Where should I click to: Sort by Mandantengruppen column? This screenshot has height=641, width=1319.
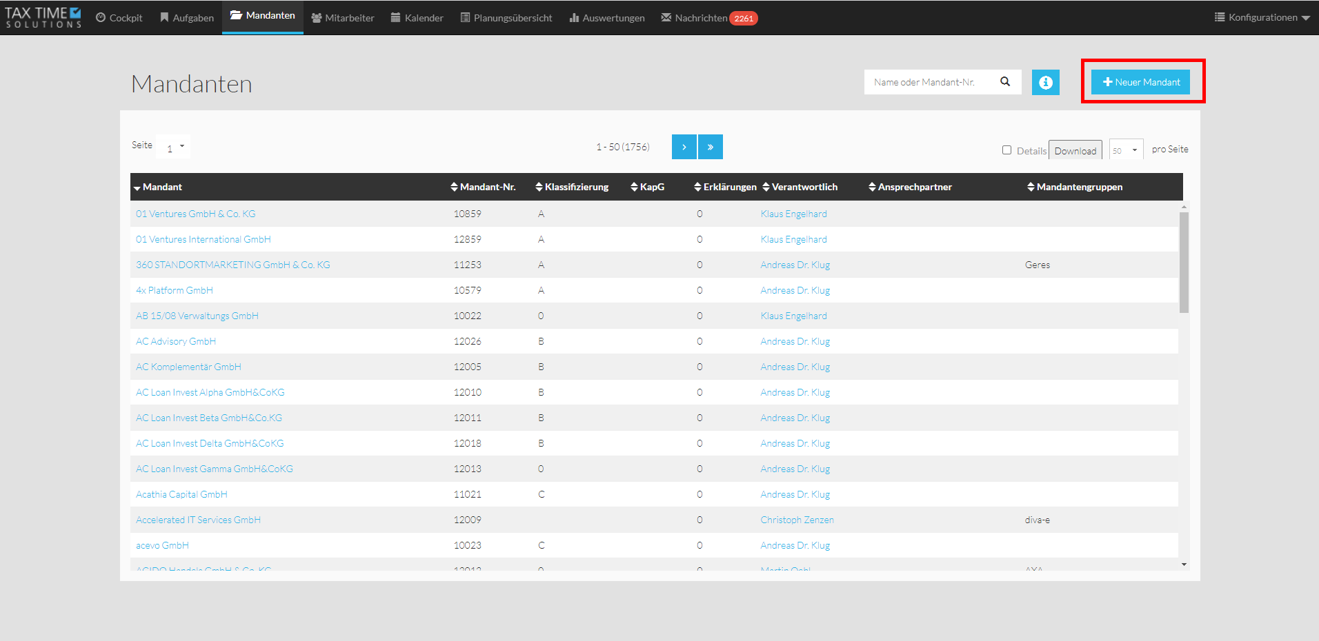[x=1075, y=187]
